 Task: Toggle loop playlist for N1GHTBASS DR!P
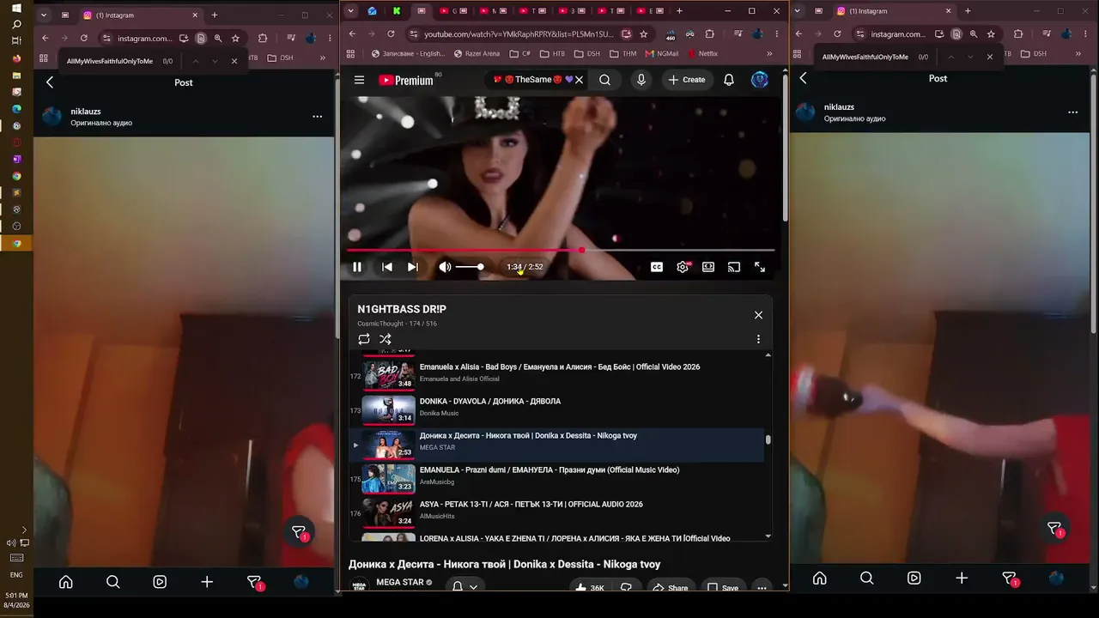(364, 339)
